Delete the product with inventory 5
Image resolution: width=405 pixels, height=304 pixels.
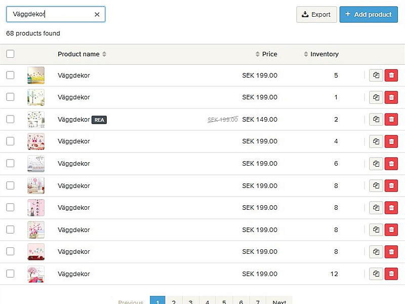pos(391,75)
